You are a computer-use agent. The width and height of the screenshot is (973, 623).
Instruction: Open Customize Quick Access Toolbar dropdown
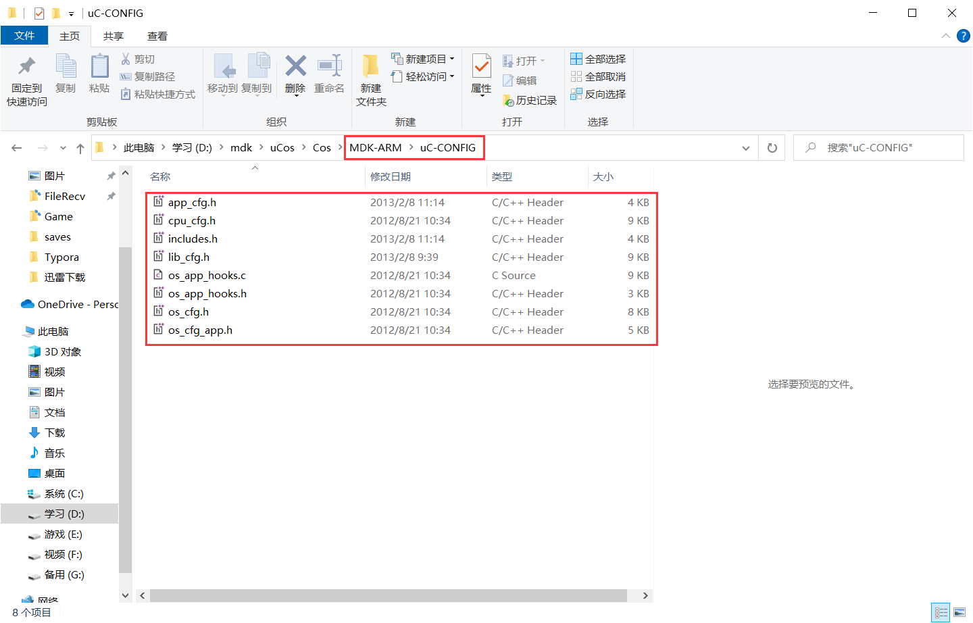[x=71, y=14]
